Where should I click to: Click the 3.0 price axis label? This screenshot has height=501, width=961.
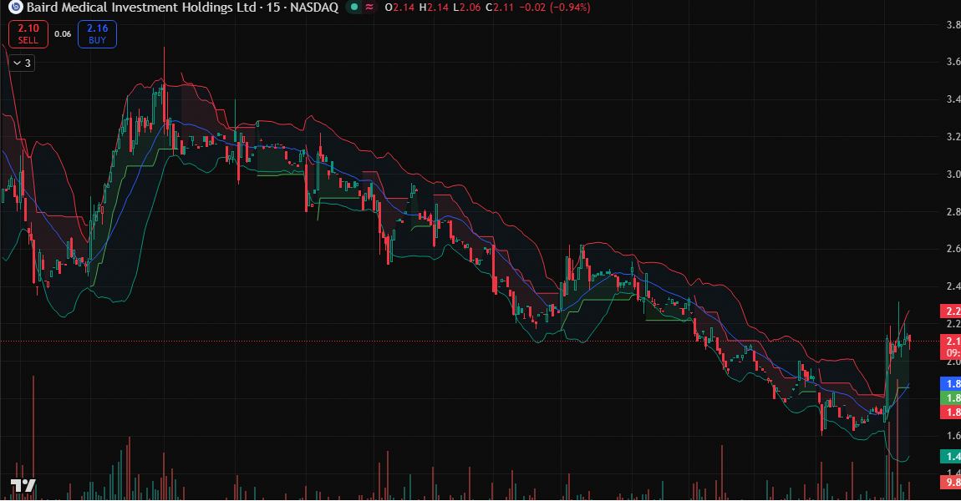[953, 175]
